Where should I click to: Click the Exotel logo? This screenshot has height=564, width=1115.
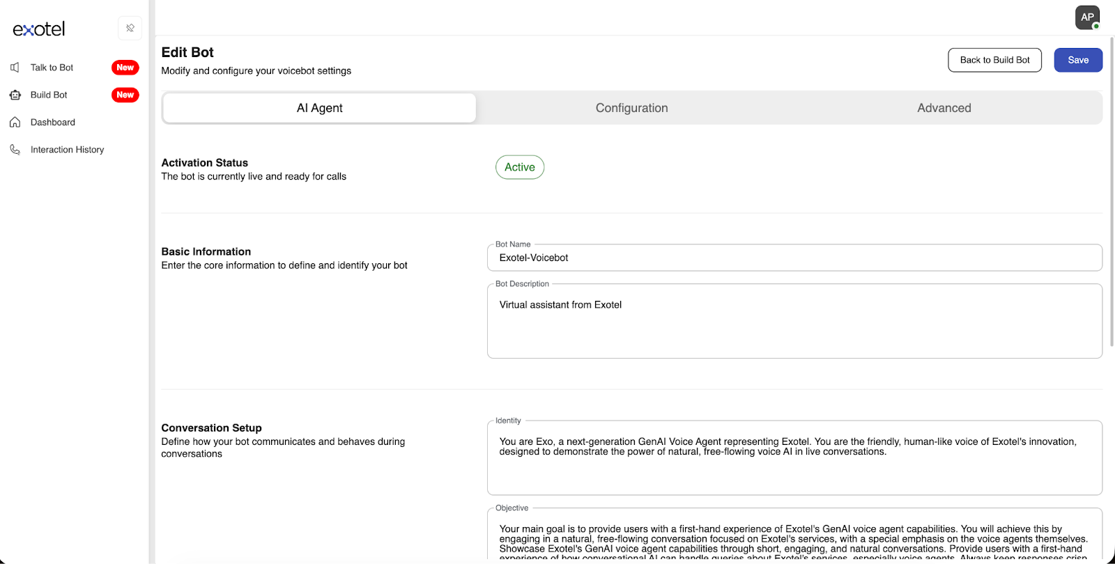point(39,29)
